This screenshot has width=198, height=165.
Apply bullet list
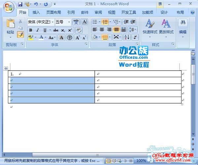click(x=95, y=22)
